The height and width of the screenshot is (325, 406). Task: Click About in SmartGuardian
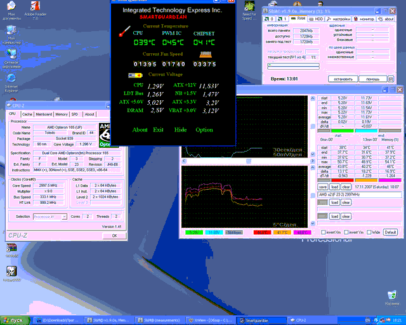click(140, 130)
